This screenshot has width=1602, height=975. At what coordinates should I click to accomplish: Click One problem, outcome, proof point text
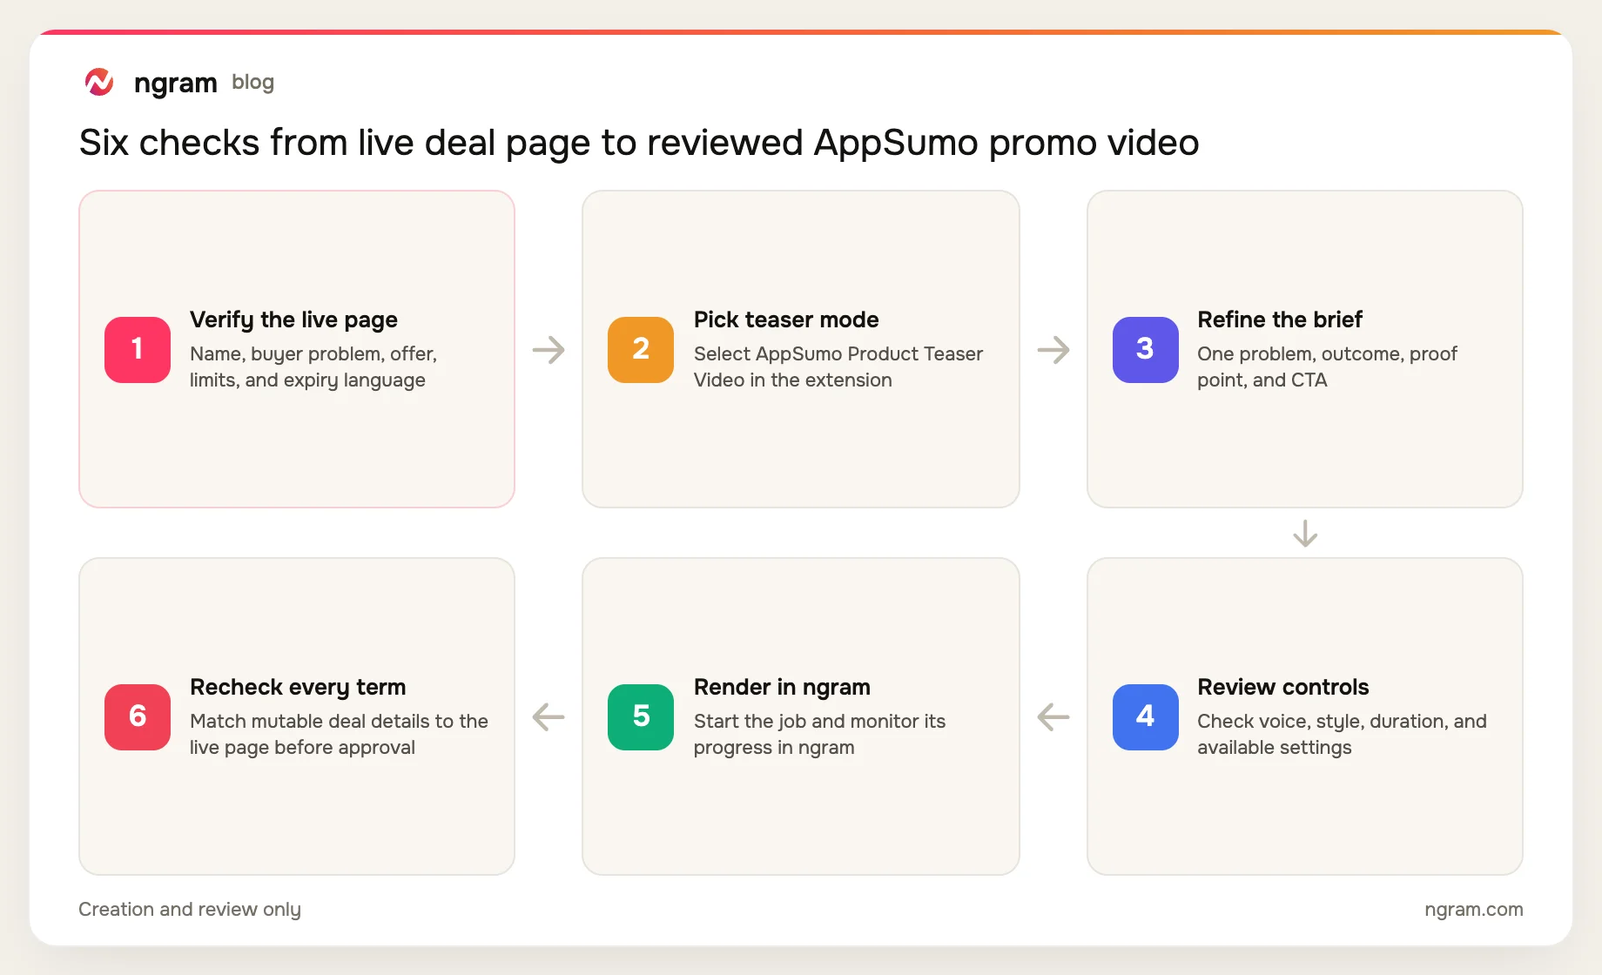pos(1327,366)
